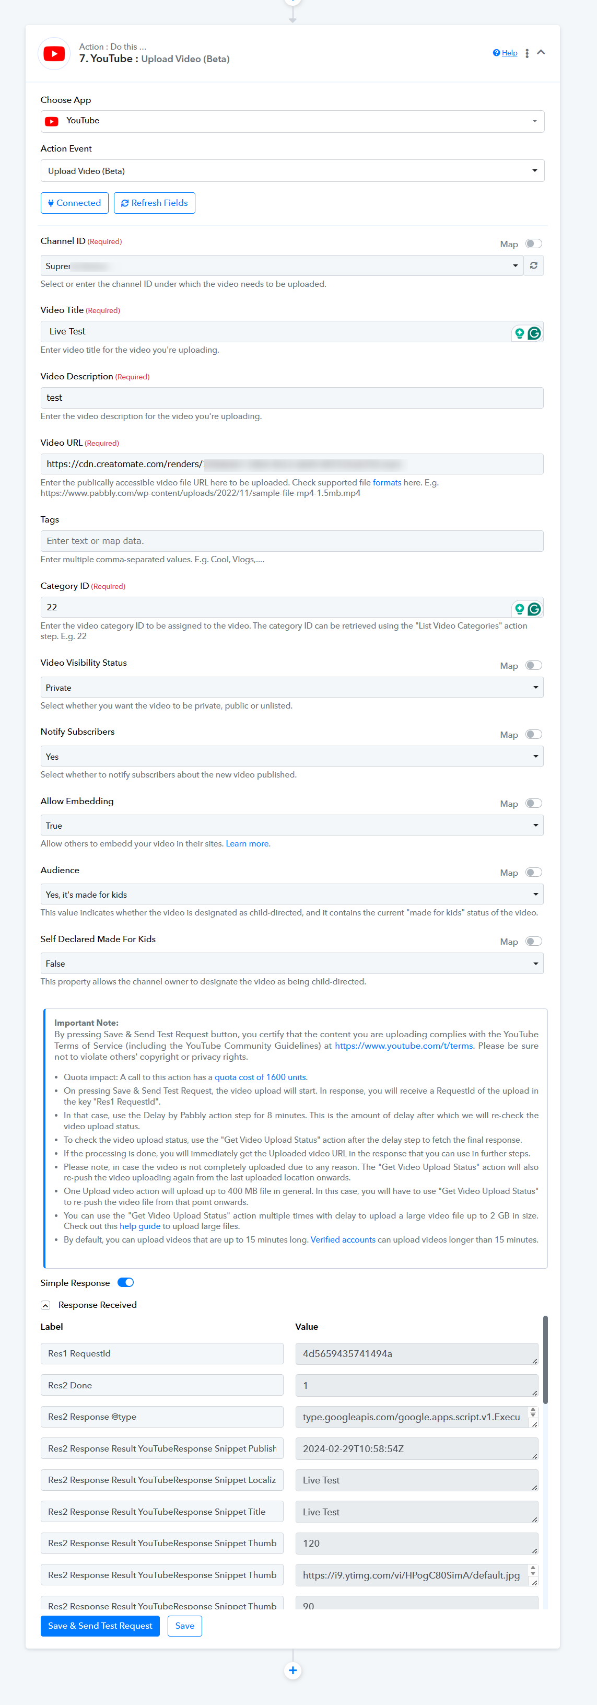
Task: Expand the Notify Subscribers dropdown
Action: coord(292,757)
